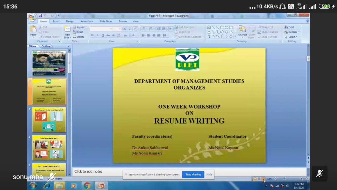The height and width of the screenshot is (190, 337).
Task: Expand the shapes gallery more arrow
Action: 235,37
